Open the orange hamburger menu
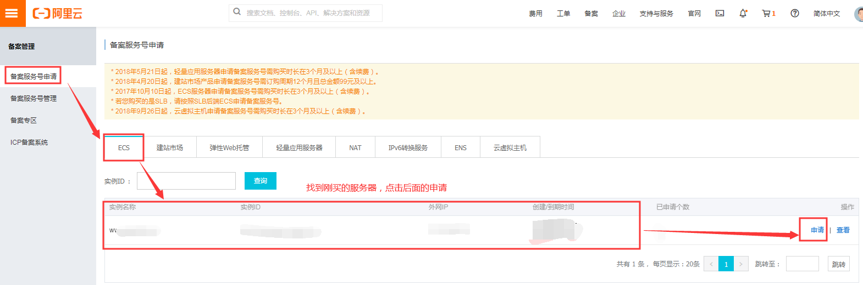Screen dimensions: 863x285 point(12,13)
